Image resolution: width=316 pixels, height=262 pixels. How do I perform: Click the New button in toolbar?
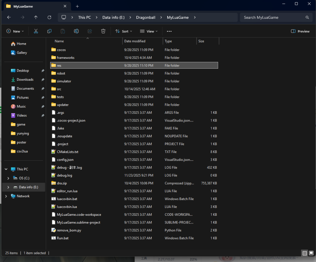[15, 31]
